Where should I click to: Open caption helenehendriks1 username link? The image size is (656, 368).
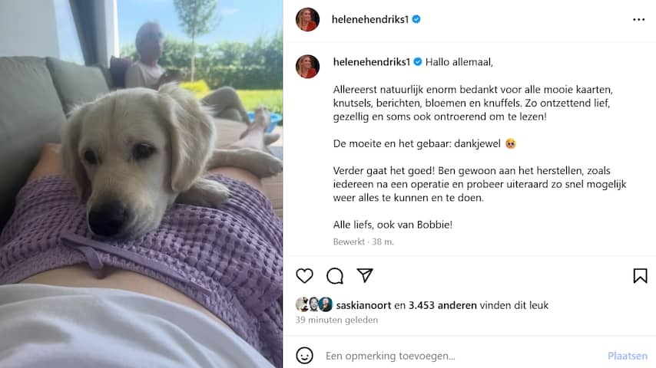pyautogui.click(x=372, y=62)
